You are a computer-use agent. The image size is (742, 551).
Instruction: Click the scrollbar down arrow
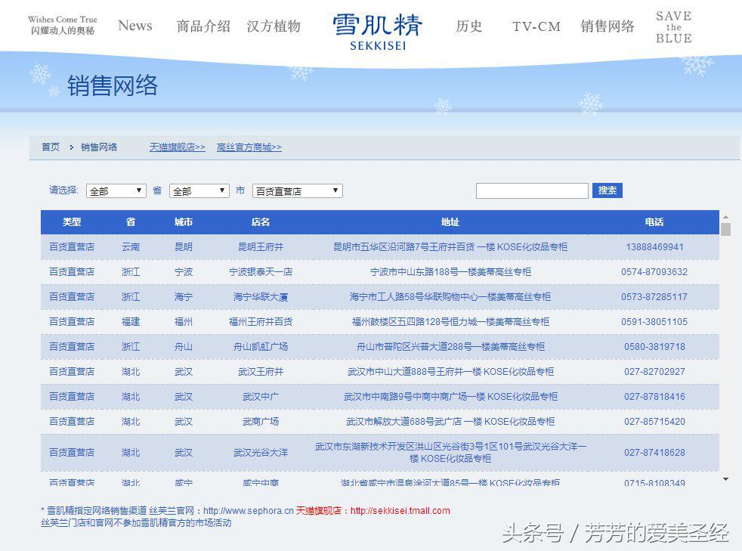pos(725,478)
